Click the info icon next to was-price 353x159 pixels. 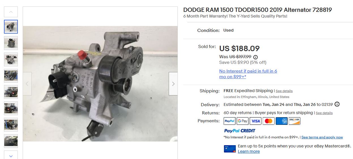(x=256, y=57)
